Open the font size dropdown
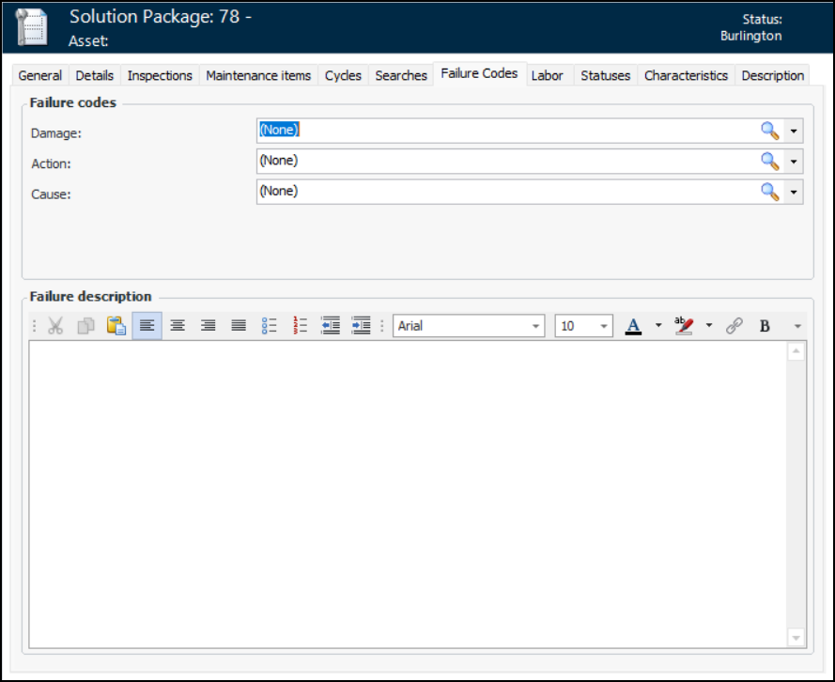Image resolution: width=835 pixels, height=682 pixels. [603, 326]
